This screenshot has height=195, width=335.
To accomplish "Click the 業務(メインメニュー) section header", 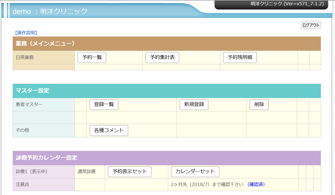I will point(45,44).
